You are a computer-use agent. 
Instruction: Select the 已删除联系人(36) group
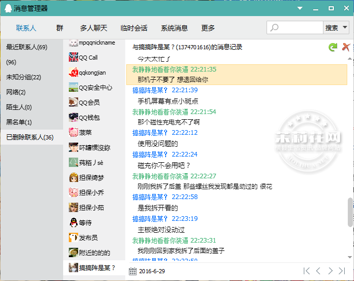[32, 137]
